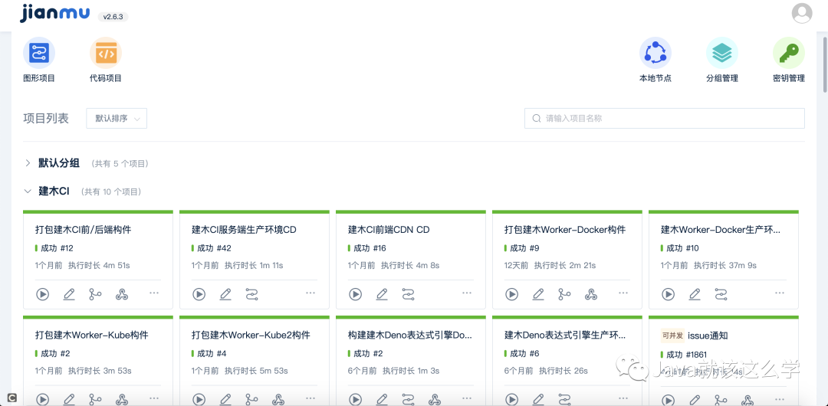Edit the 打包建木Worker-Docker构件 project
Image resolution: width=828 pixels, height=406 pixels.
click(x=538, y=294)
